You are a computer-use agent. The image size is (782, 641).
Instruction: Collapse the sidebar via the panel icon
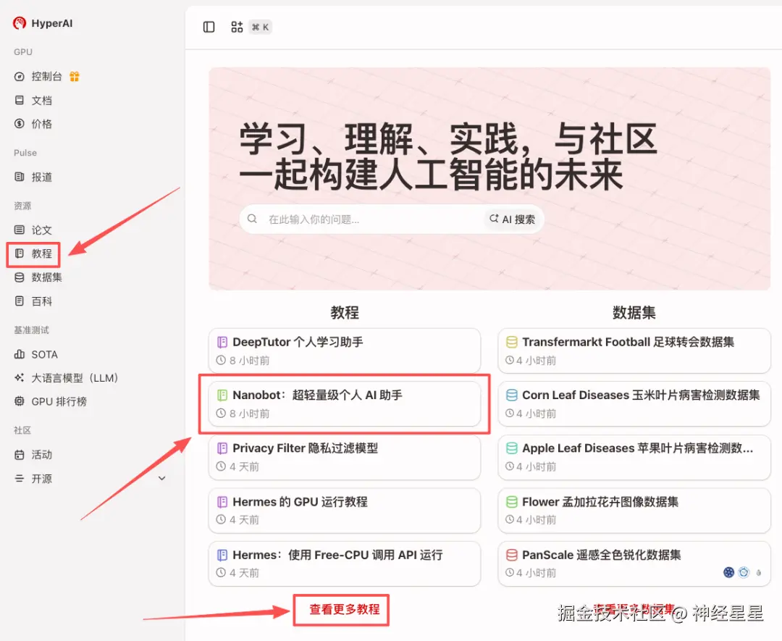209,27
